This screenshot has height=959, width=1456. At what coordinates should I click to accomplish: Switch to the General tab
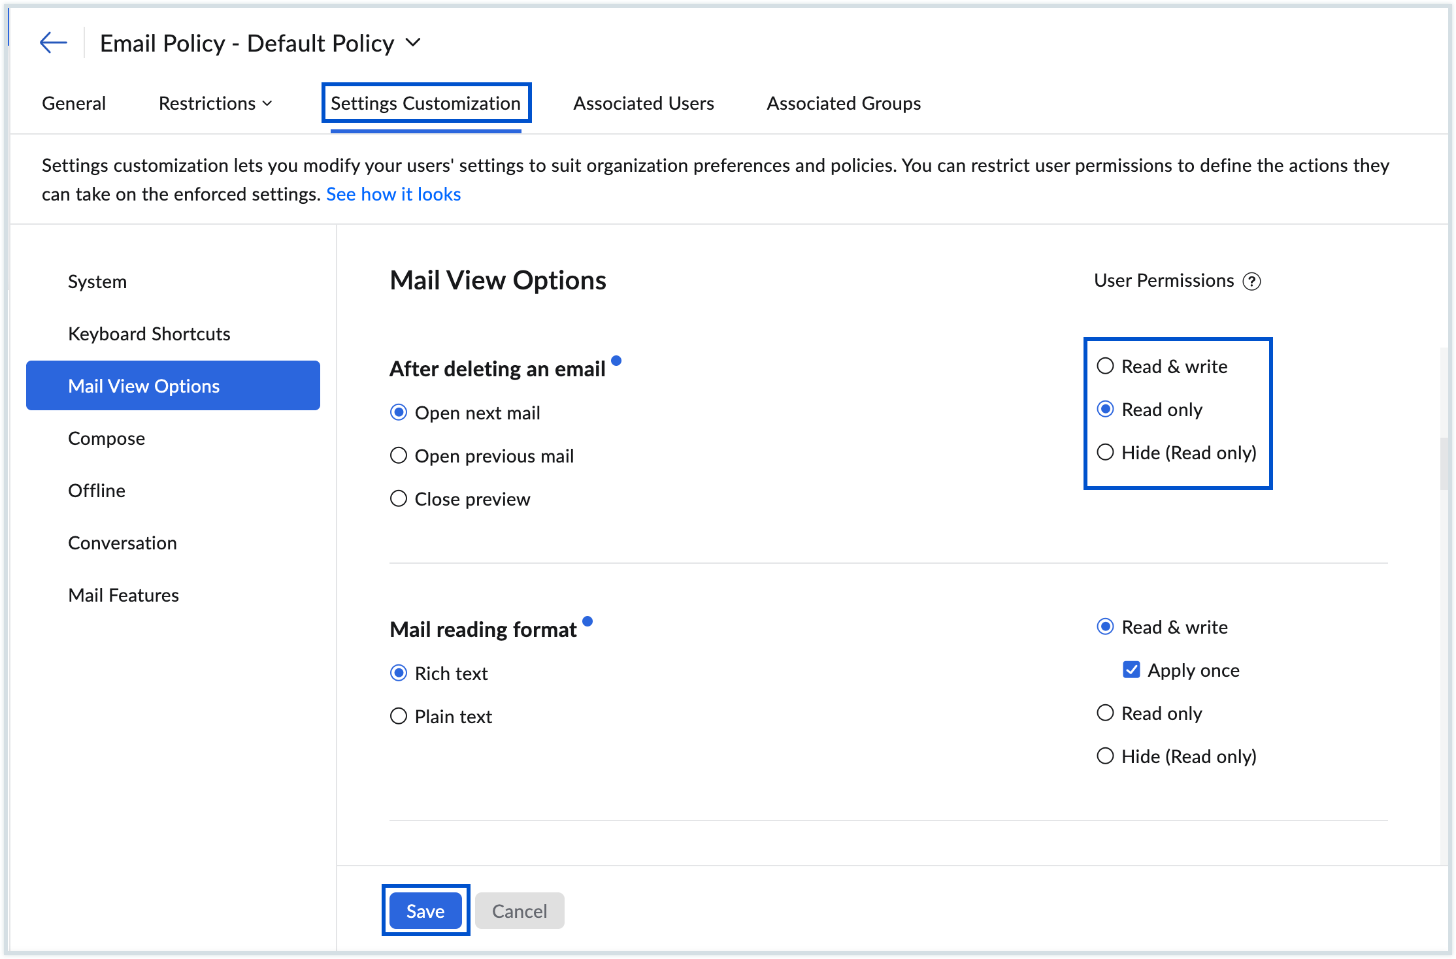(74, 103)
